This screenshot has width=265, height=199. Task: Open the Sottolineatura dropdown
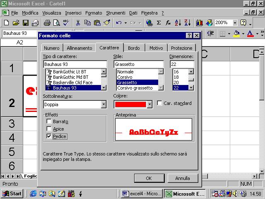(x=104, y=104)
